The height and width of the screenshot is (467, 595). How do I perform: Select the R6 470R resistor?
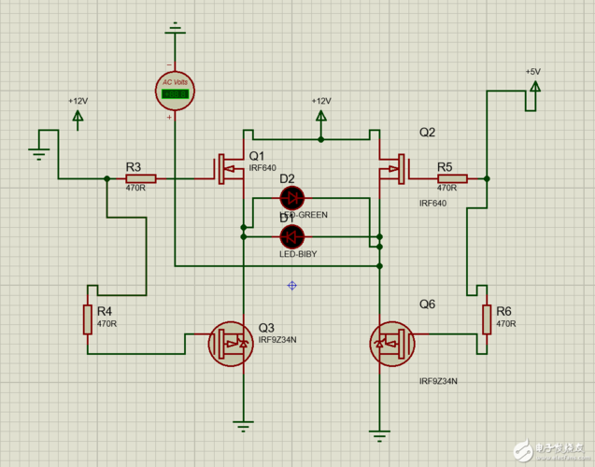(x=487, y=319)
